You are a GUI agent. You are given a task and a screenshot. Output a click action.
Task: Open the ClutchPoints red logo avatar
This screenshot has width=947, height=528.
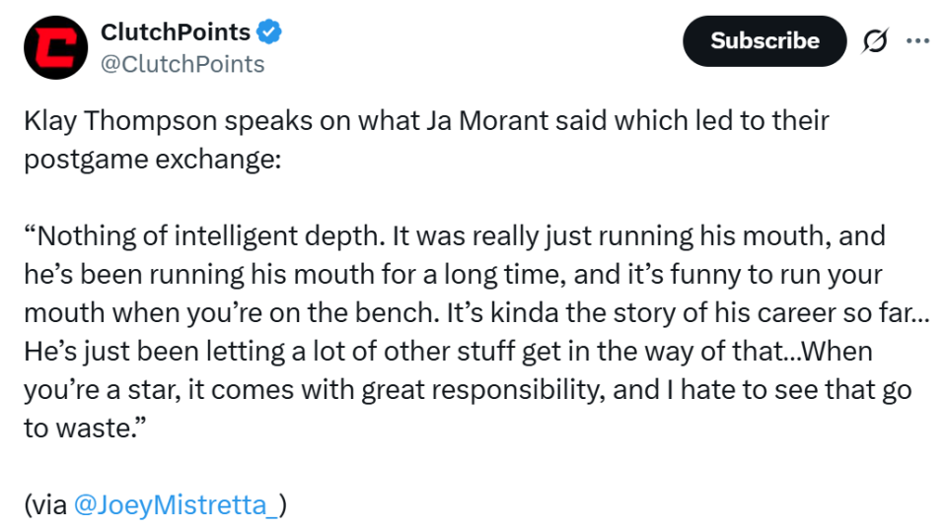pos(54,47)
